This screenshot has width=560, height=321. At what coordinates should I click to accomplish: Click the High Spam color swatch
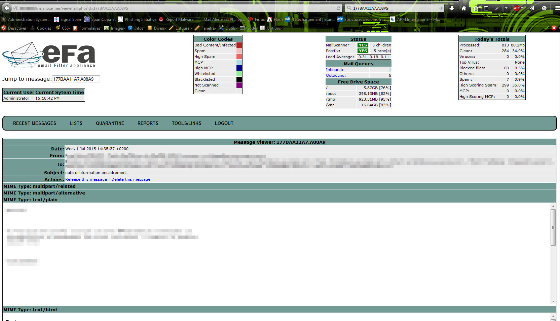pos(239,57)
